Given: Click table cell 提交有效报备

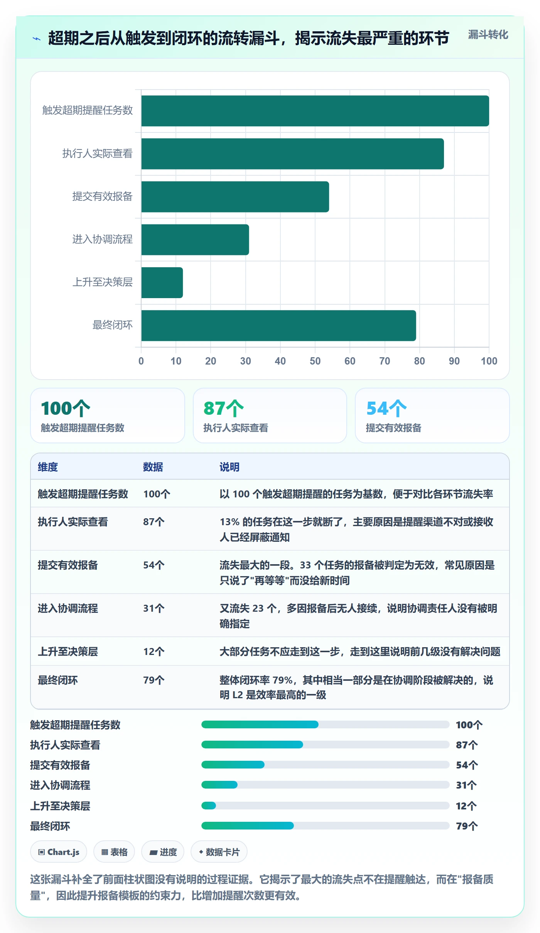Looking at the screenshot, I should click(68, 565).
